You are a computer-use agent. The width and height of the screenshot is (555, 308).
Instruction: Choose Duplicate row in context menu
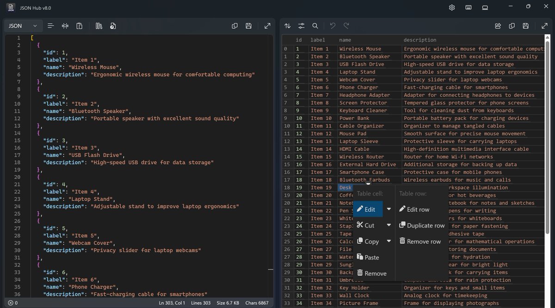point(422,226)
